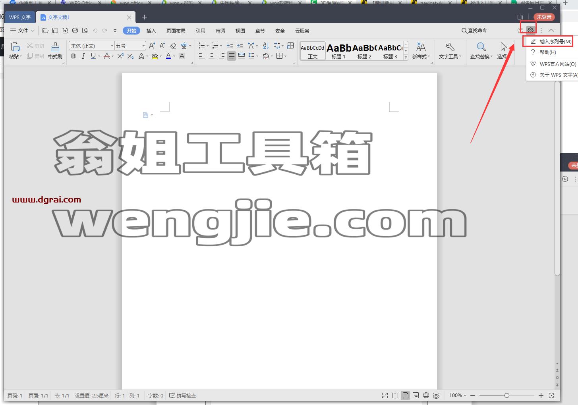Toggle character shading A button
This screenshot has width=578, height=405.
182,56
